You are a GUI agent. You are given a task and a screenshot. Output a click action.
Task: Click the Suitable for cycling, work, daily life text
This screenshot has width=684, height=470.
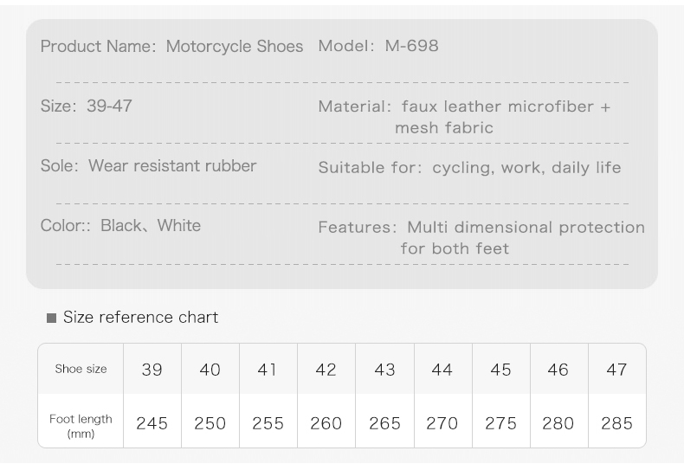[x=469, y=168]
